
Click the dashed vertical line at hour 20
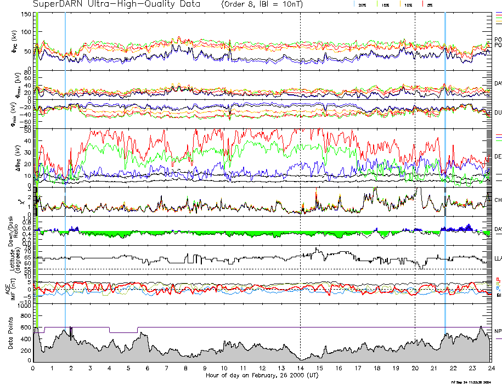pyautogui.click(x=415, y=165)
